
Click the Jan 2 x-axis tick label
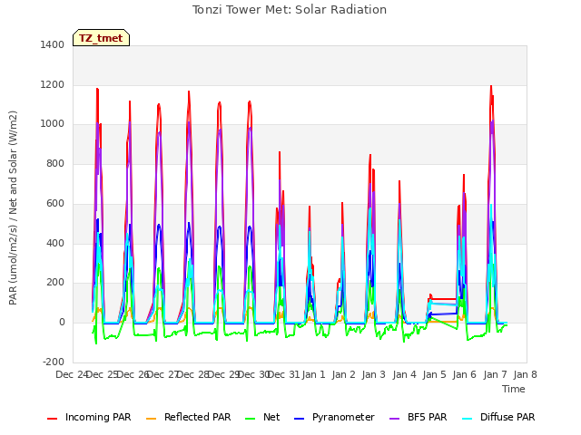[344, 374]
